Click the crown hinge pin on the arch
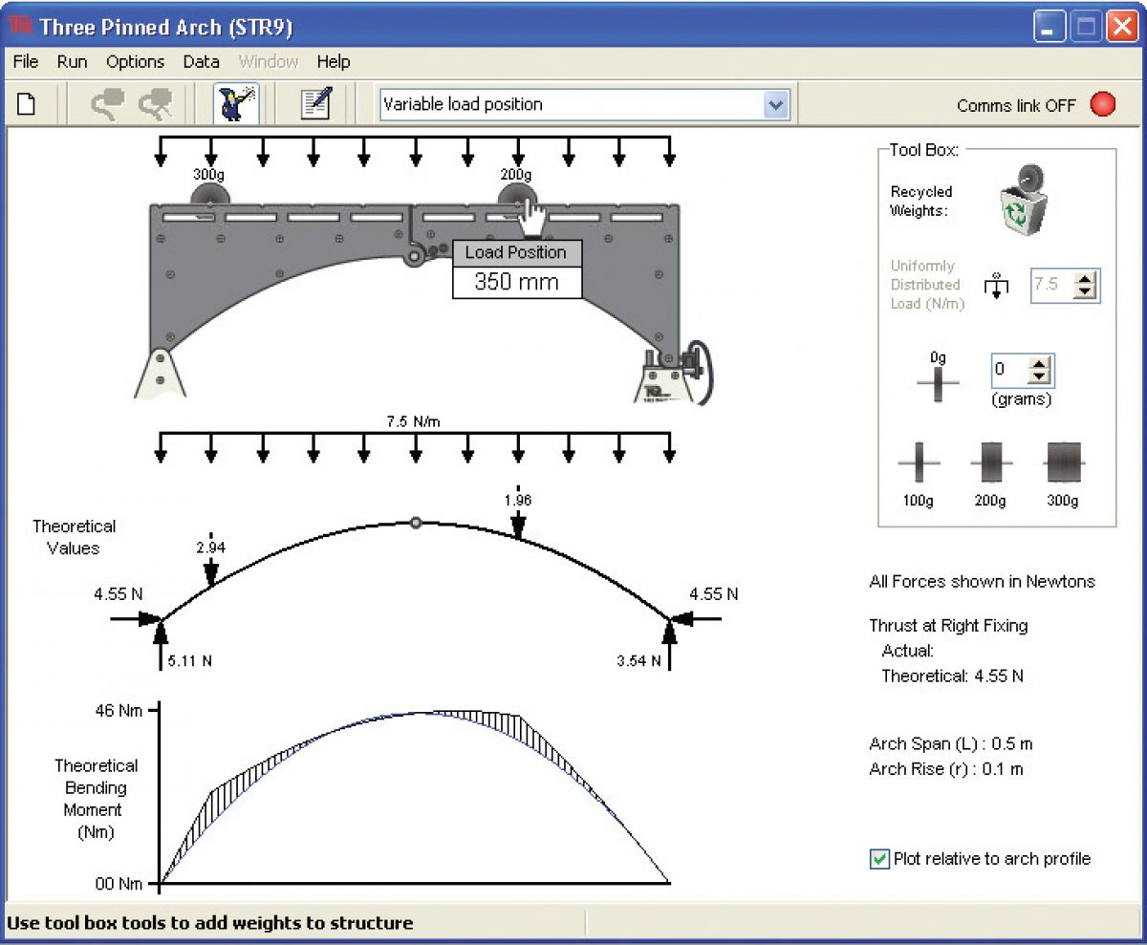The width and height of the screenshot is (1147, 945). pyautogui.click(x=415, y=255)
